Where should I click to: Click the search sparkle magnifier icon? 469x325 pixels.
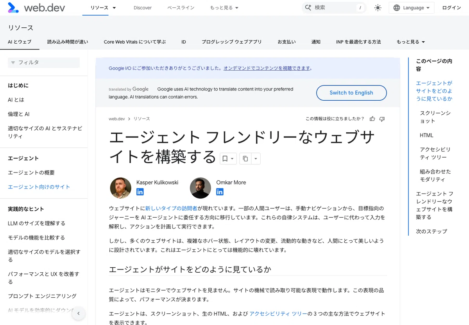pos(308,7)
